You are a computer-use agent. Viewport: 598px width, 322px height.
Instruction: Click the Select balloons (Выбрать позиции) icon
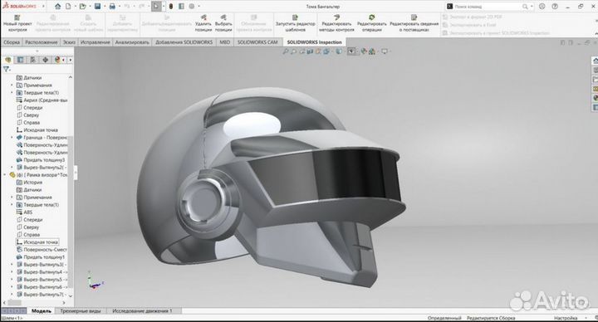(x=223, y=17)
